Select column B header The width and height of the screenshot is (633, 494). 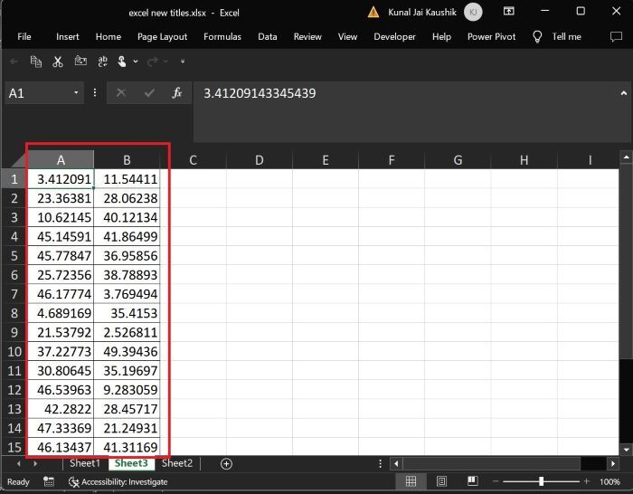coord(127,160)
